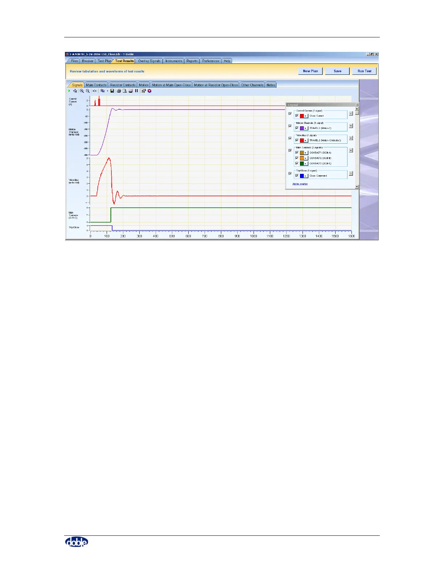Switch to the Main Contacts sub-tab
444x575 pixels.
point(96,85)
